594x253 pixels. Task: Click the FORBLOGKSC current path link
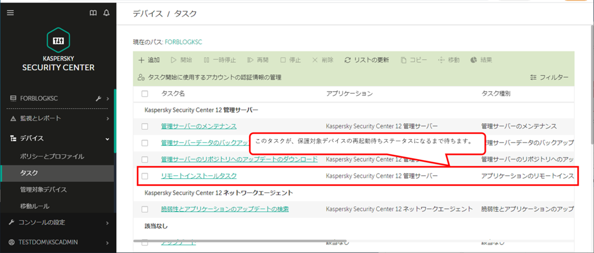coord(183,42)
